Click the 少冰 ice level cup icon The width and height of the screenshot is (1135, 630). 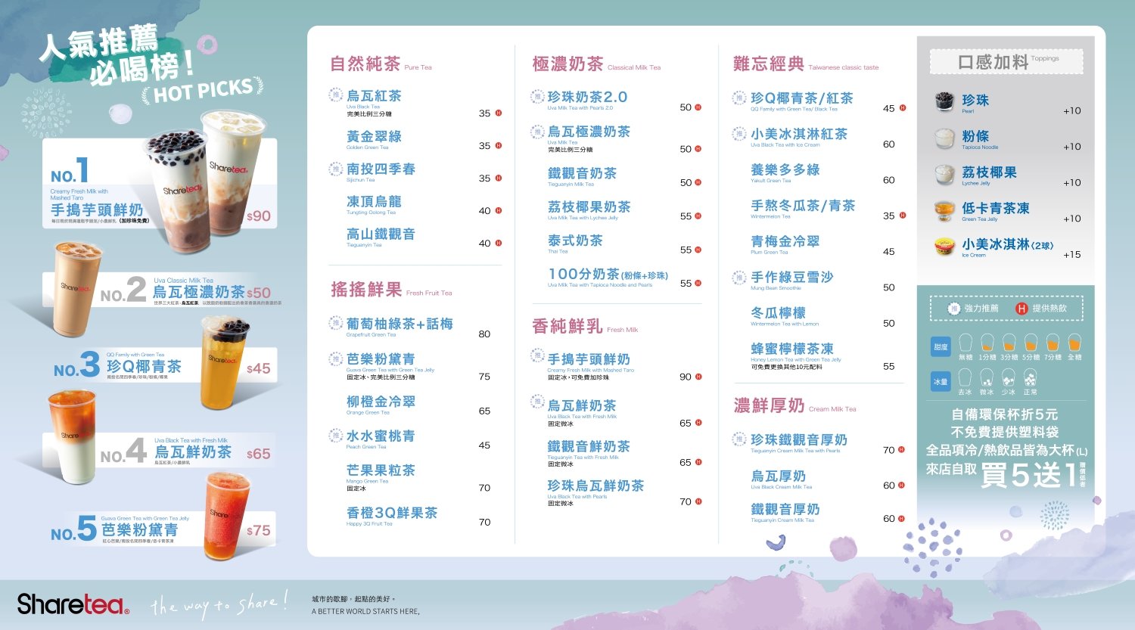tap(1008, 377)
